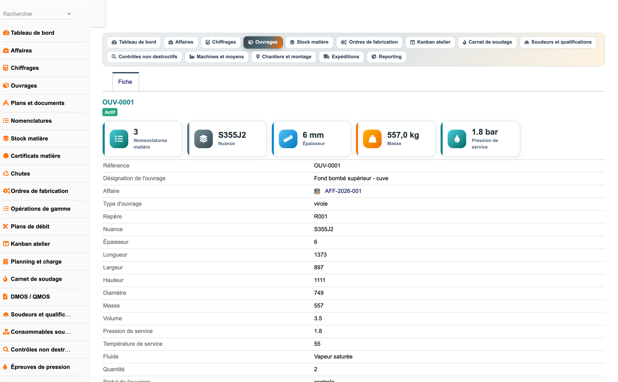The height and width of the screenshot is (382, 618).
Task: Click the DMOS / QMOS document icon
Action: coord(5,297)
